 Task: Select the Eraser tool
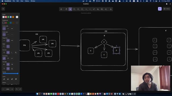pos(106,9)
